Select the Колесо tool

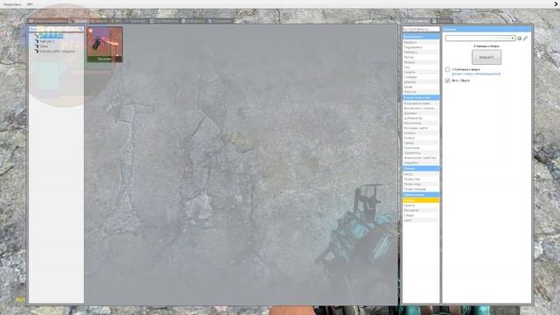coord(421,138)
